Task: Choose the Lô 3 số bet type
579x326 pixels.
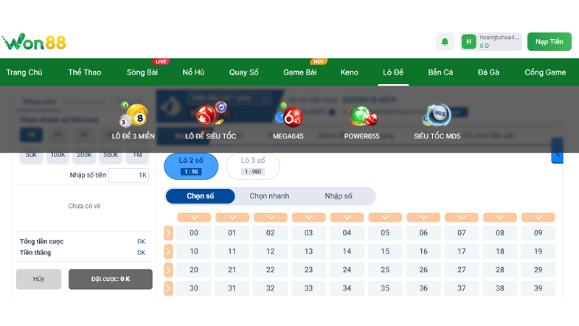Action: (253, 166)
